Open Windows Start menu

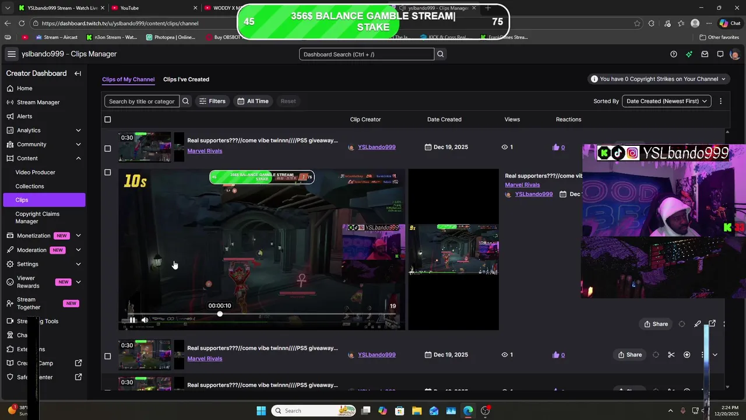point(261,411)
